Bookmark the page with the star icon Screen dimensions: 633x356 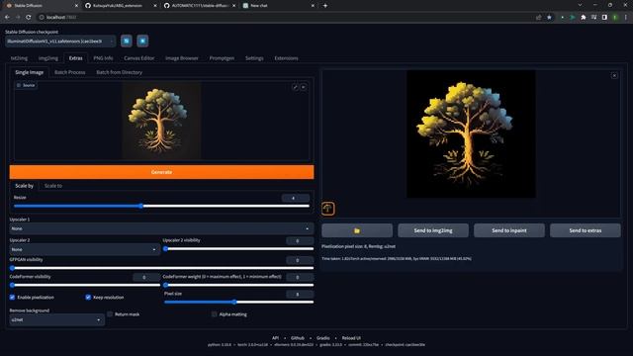(549, 18)
